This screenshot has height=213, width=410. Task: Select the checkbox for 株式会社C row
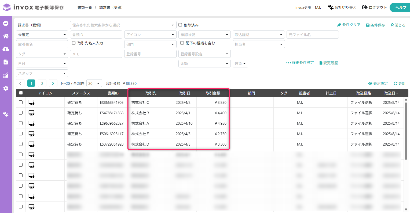pyautogui.click(x=21, y=102)
